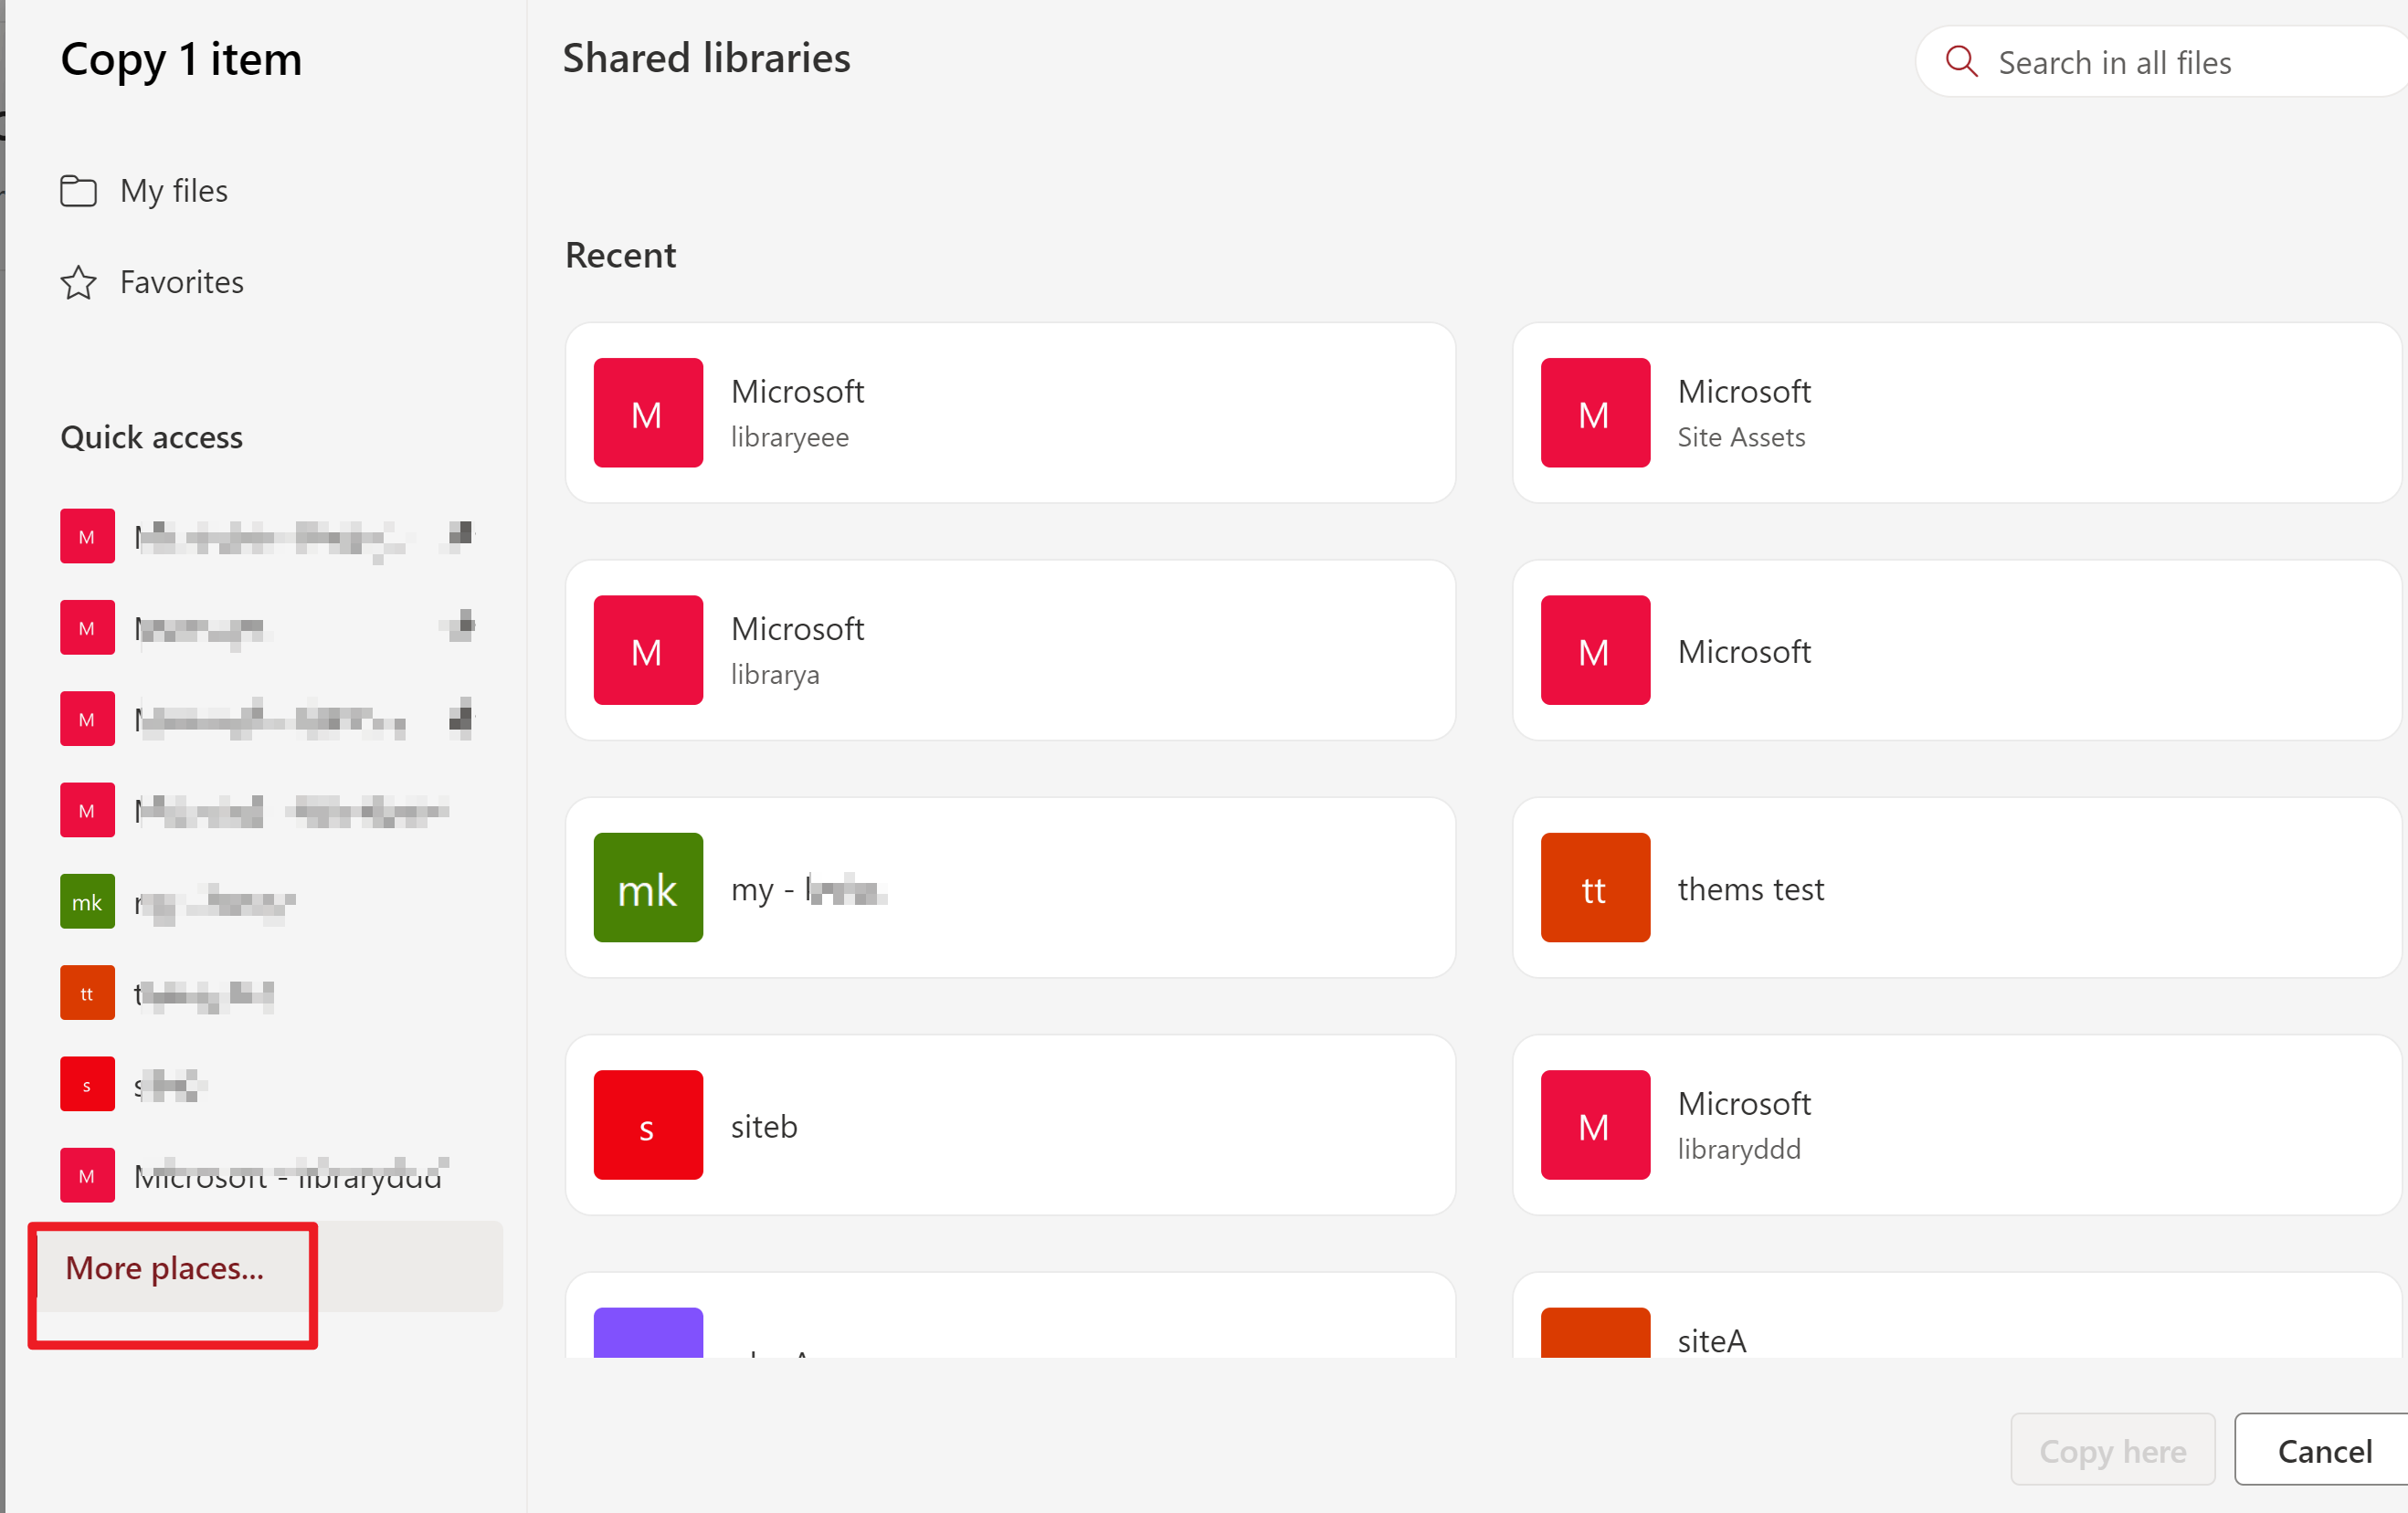This screenshot has height=1513, width=2408.
Task: Select the Microsoft card without a subtitle
Action: (1956, 650)
